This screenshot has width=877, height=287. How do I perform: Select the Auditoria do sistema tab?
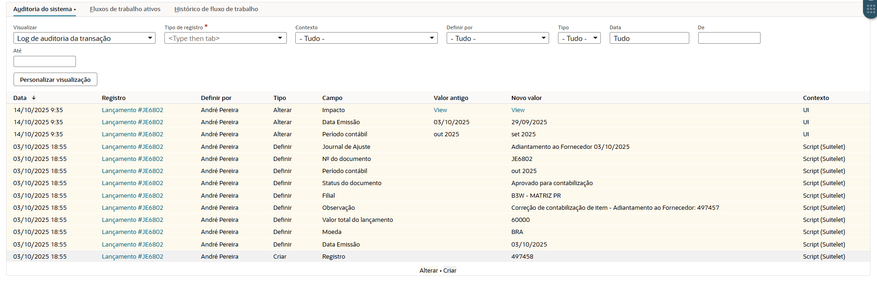pyautogui.click(x=43, y=9)
